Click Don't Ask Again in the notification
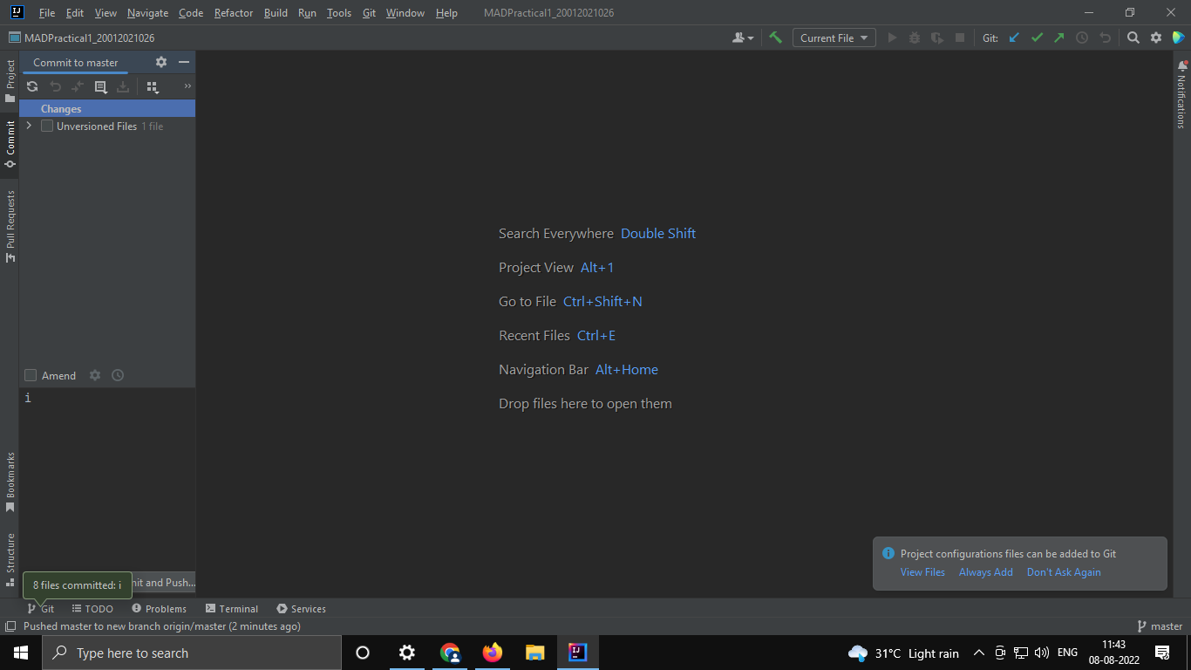The height and width of the screenshot is (670, 1191). click(1064, 572)
